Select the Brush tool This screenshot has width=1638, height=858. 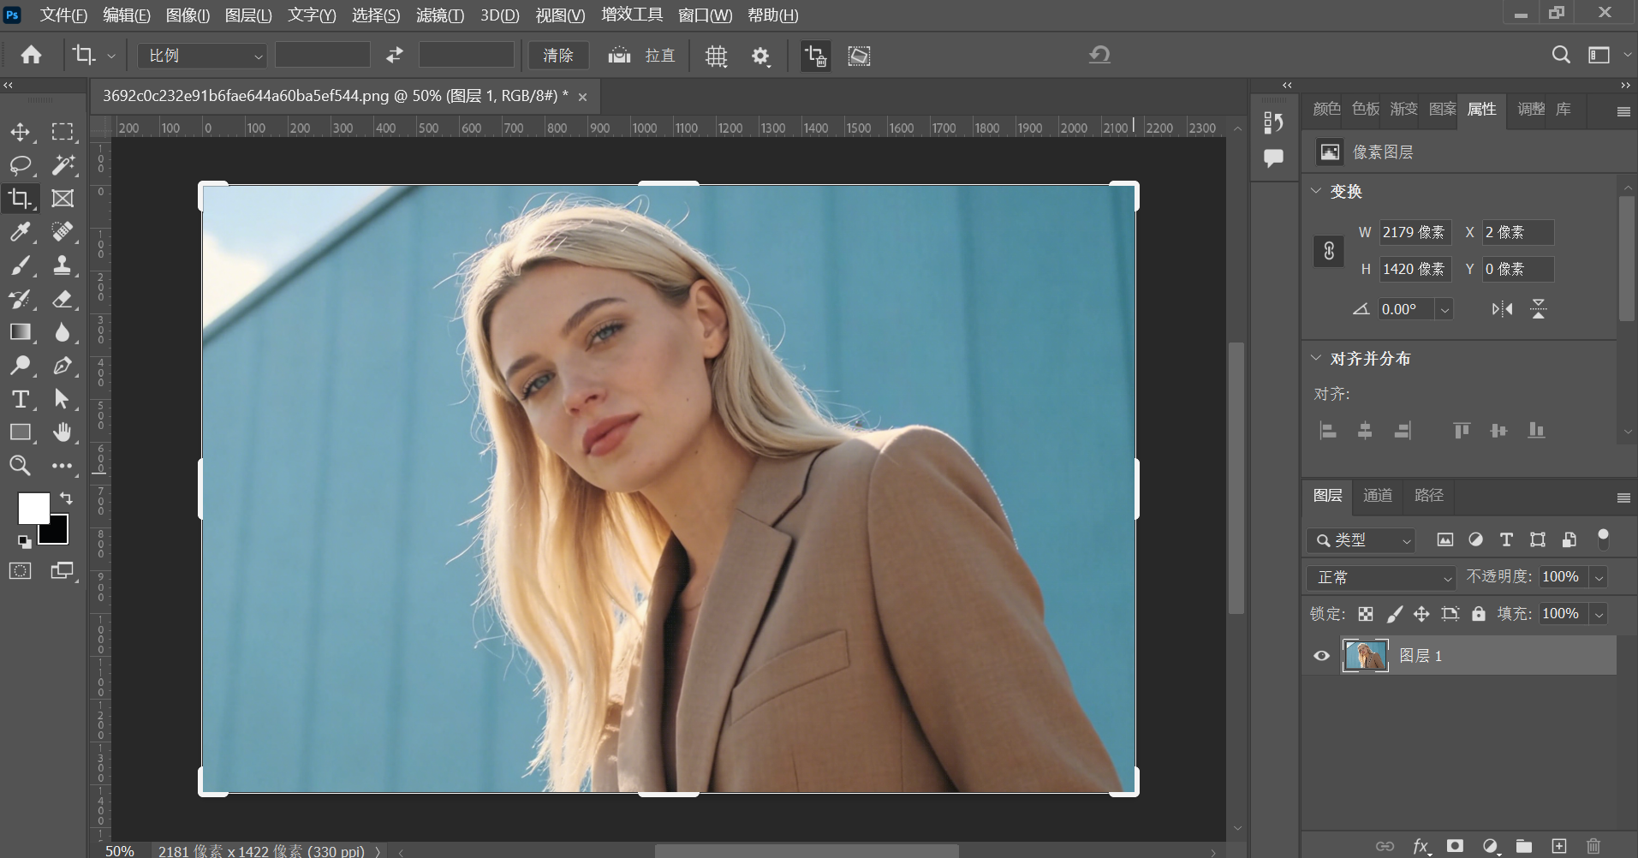point(21,265)
